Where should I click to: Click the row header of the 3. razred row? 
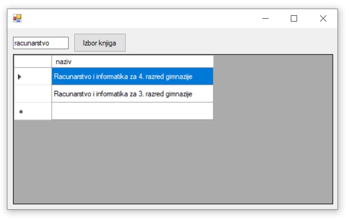pos(33,94)
